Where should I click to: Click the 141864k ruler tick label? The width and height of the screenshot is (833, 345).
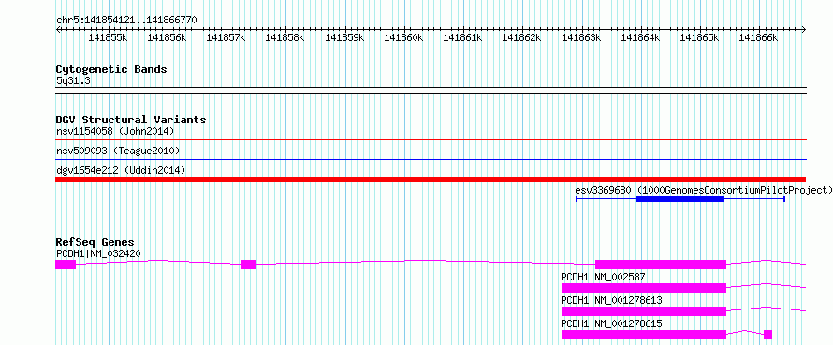click(641, 37)
